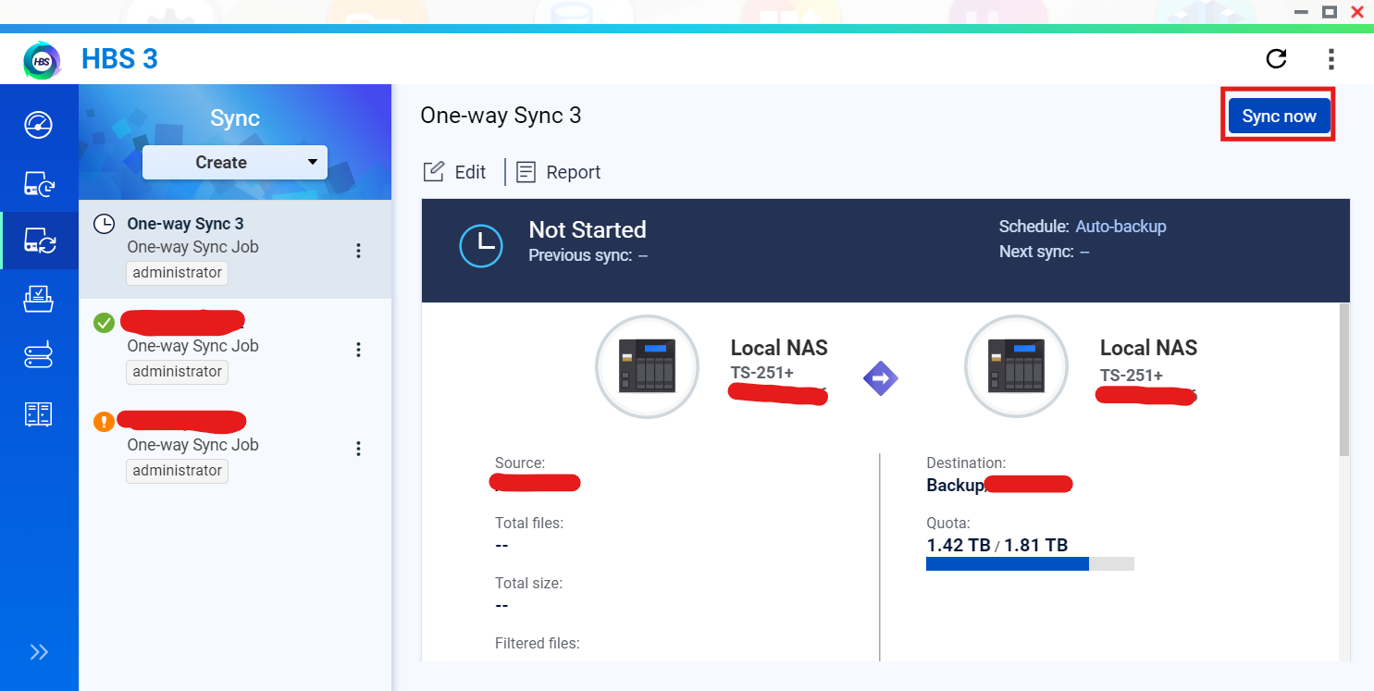Click the One-way Sync 3 heading above Edit

pyautogui.click(x=501, y=115)
